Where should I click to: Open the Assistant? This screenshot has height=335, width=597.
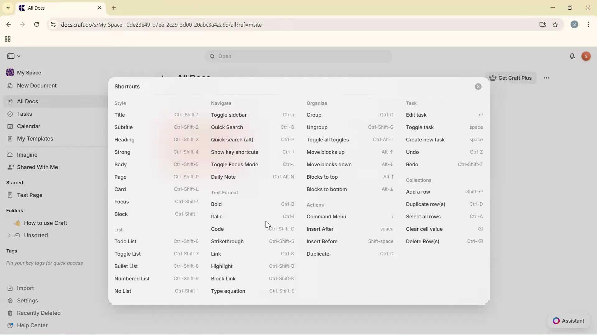click(568, 321)
